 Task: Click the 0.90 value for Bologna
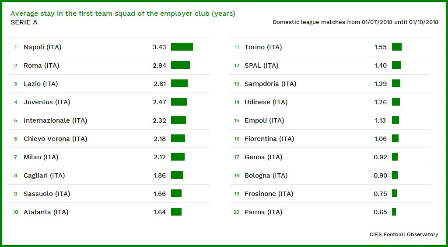click(x=380, y=175)
